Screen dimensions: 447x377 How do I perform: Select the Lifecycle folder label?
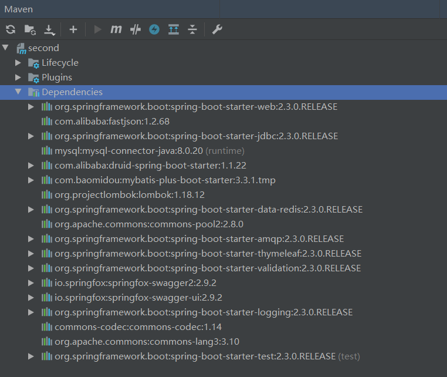click(60, 63)
